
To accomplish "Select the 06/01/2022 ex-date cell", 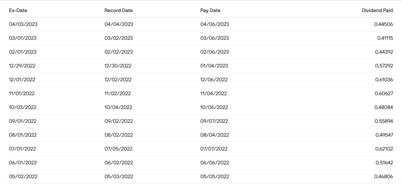I will (22, 162).
